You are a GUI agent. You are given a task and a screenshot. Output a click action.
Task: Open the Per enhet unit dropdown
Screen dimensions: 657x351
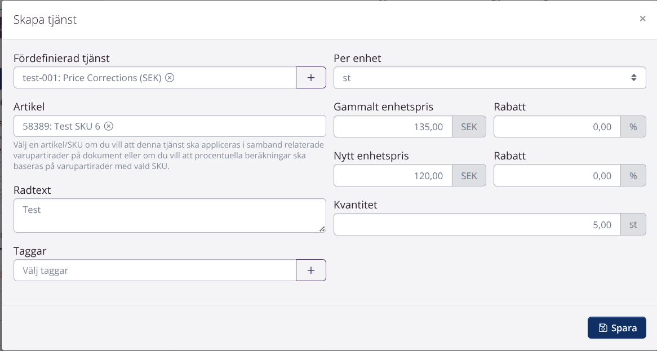(490, 78)
